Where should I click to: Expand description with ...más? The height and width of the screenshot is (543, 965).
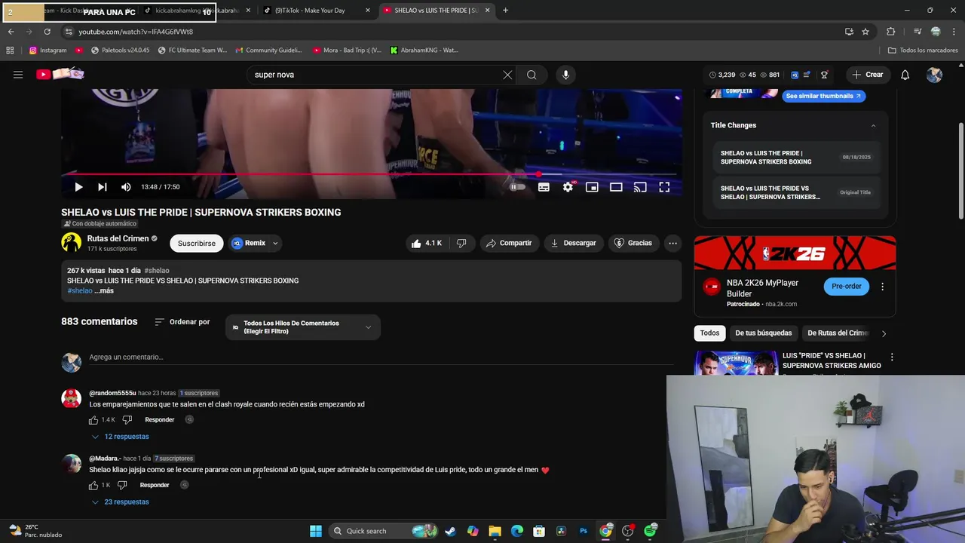pos(104,290)
